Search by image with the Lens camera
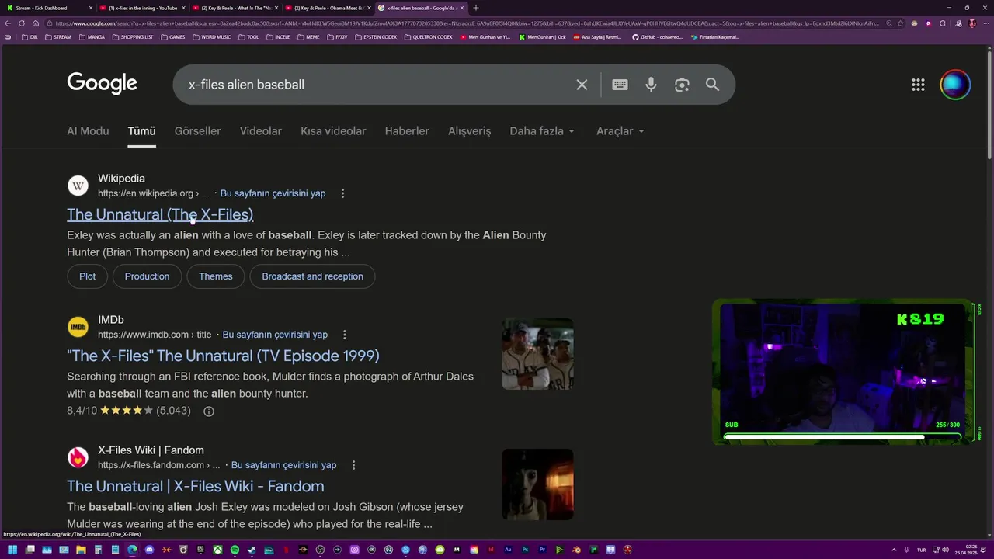 pyautogui.click(x=682, y=85)
